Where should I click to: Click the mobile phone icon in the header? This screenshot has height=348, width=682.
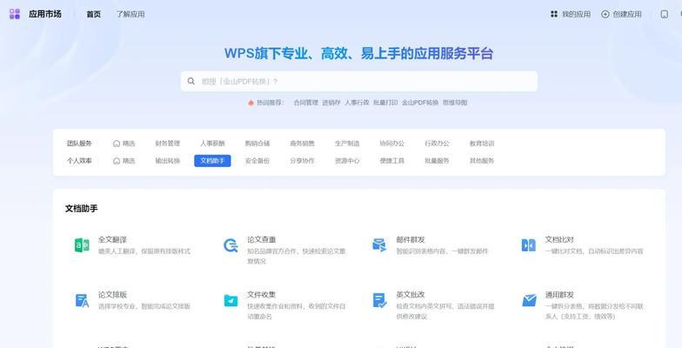pos(665,14)
